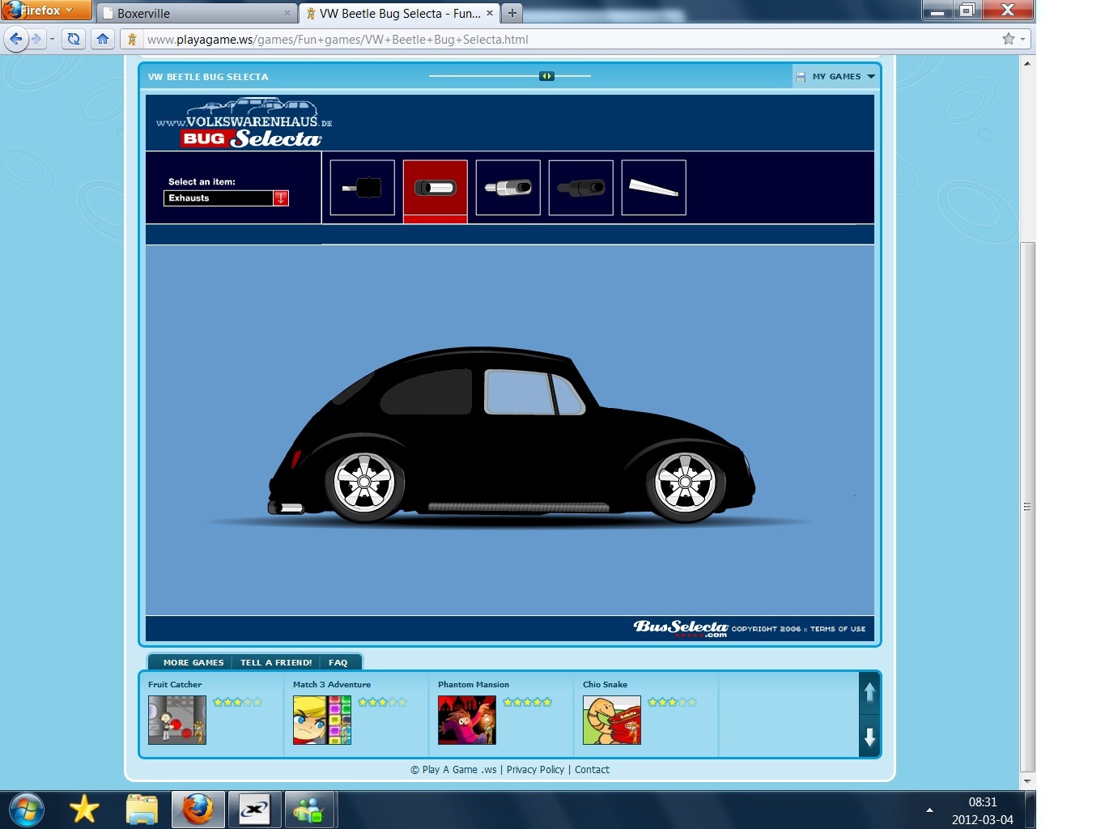Viewport: 1105px width, 829px height.
Task: Choose the fourth dark exhaust option
Action: [580, 188]
